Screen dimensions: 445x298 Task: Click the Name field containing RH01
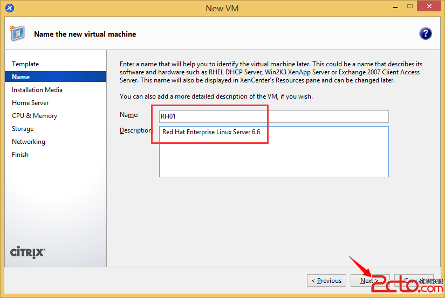(274, 116)
